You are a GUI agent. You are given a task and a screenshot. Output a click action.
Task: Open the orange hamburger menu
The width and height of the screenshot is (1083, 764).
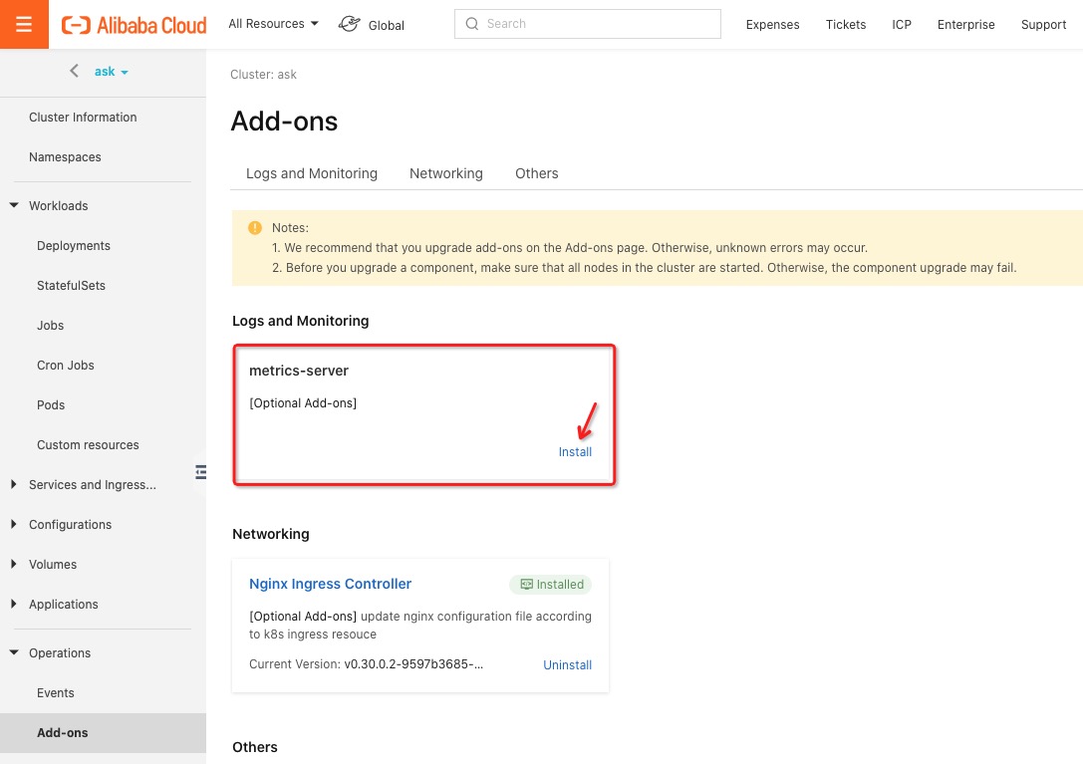24,24
